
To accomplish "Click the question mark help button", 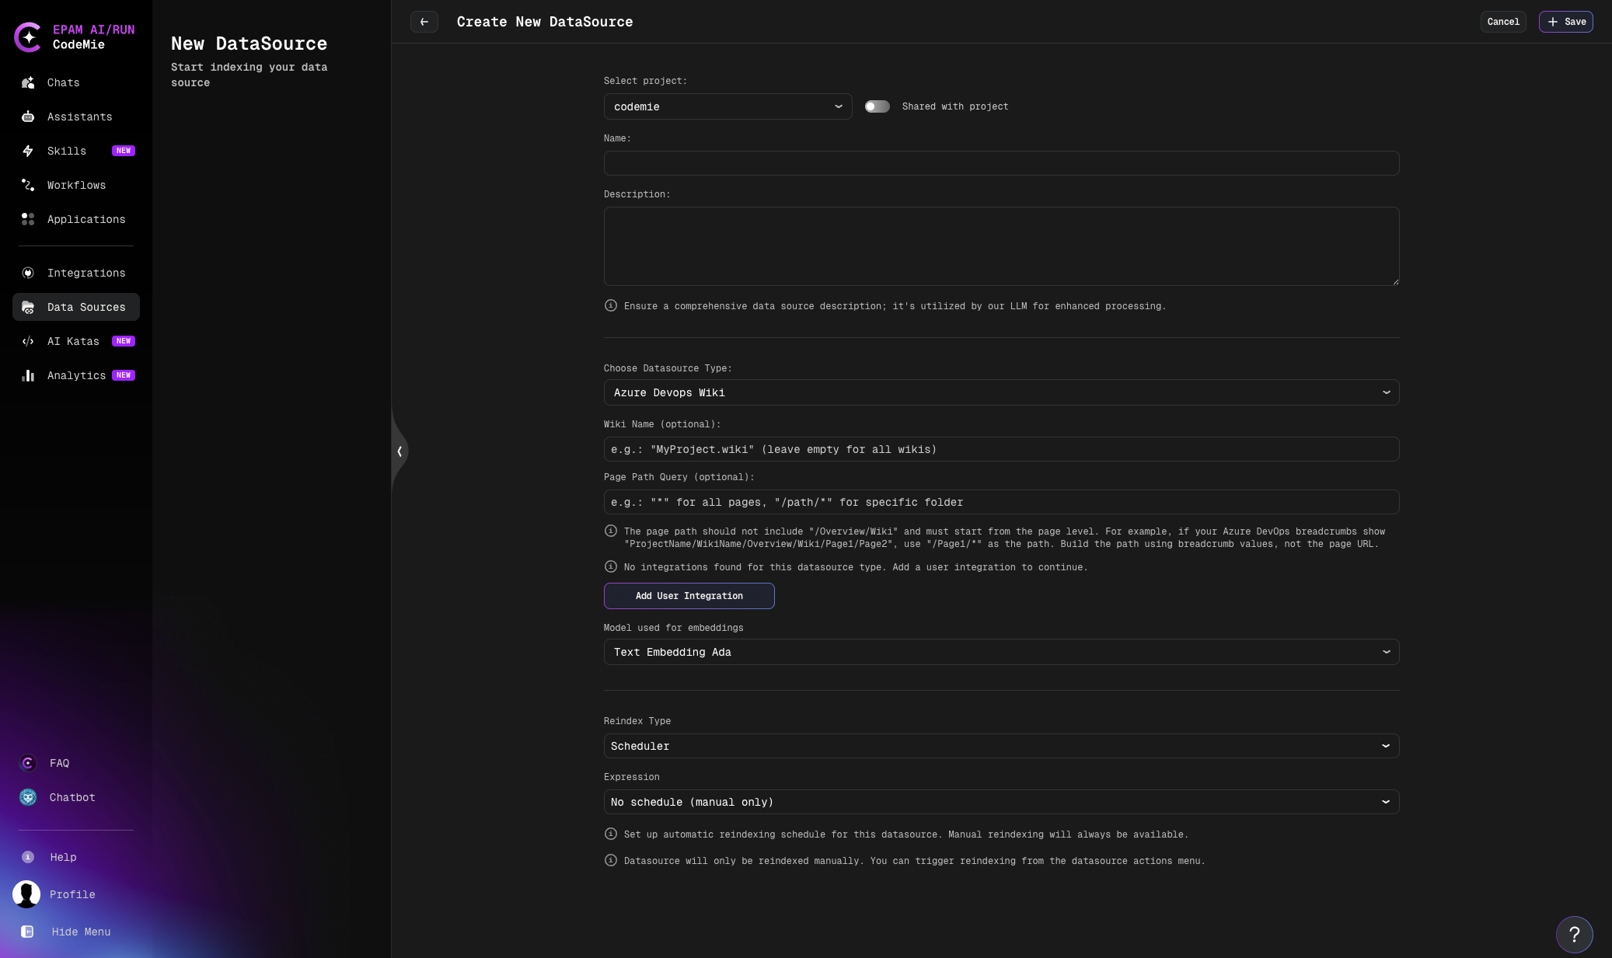I will coord(1574,934).
